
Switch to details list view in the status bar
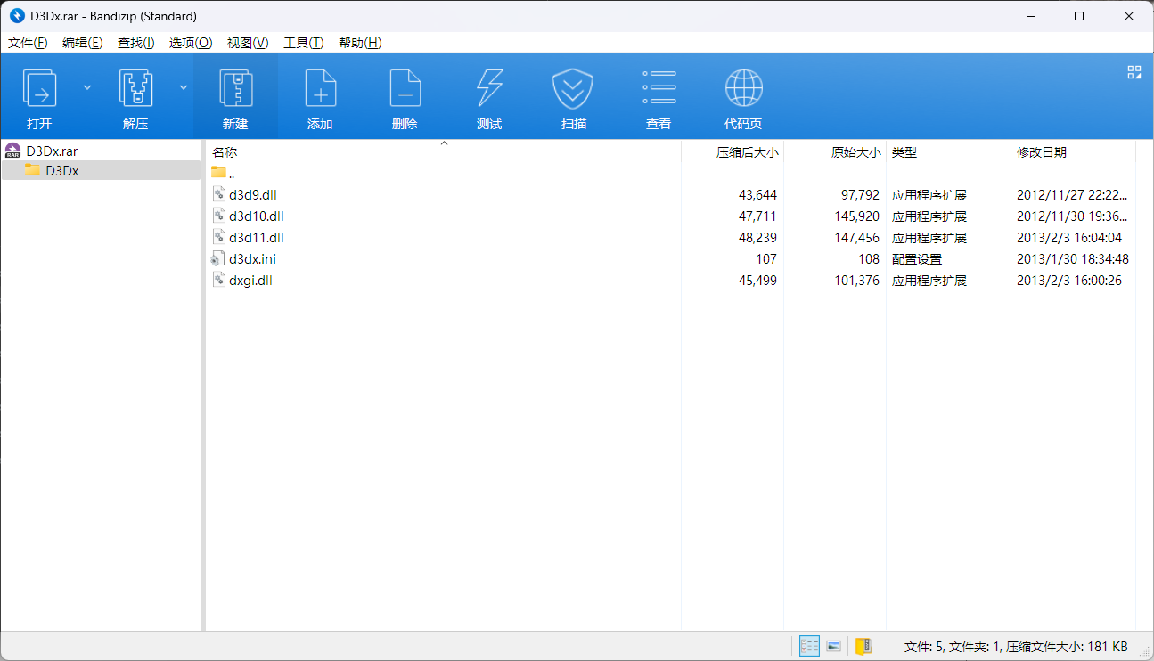click(809, 646)
